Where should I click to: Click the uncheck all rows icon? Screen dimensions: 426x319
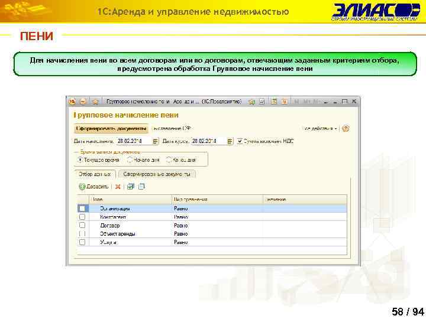click(x=141, y=187)
